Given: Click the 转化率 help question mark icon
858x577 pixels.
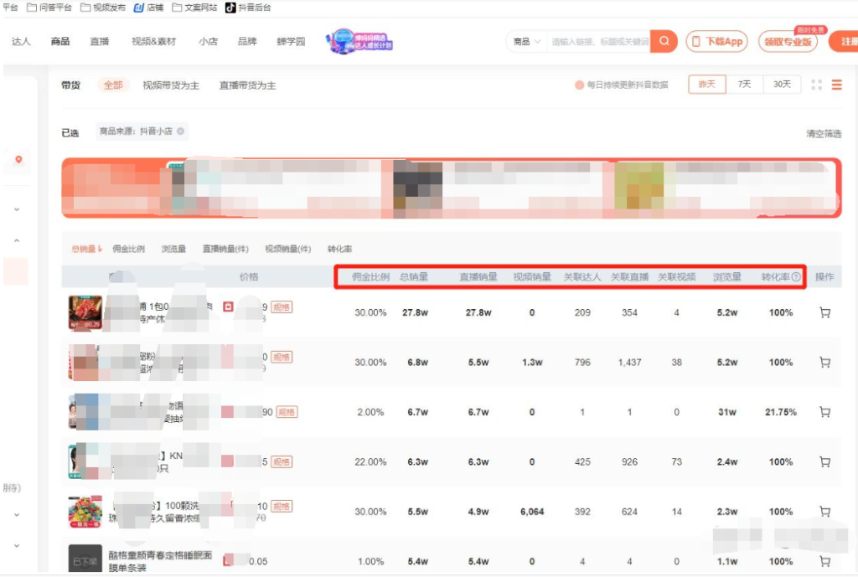Looking at the screenshot, I should pyautogui.click(x=796, y=276).
